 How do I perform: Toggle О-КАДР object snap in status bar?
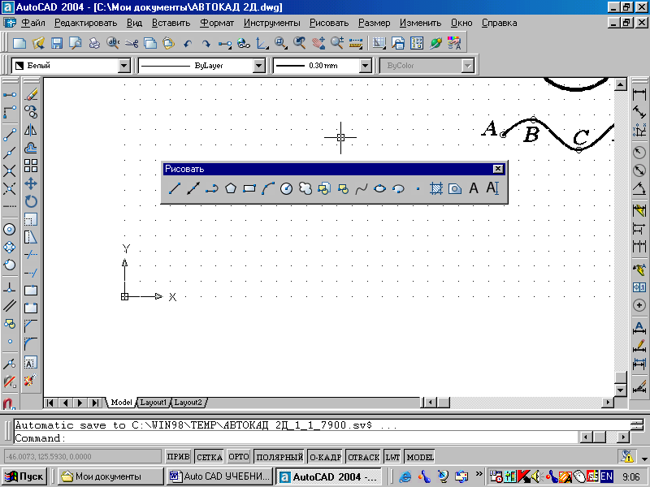point(326,457)
